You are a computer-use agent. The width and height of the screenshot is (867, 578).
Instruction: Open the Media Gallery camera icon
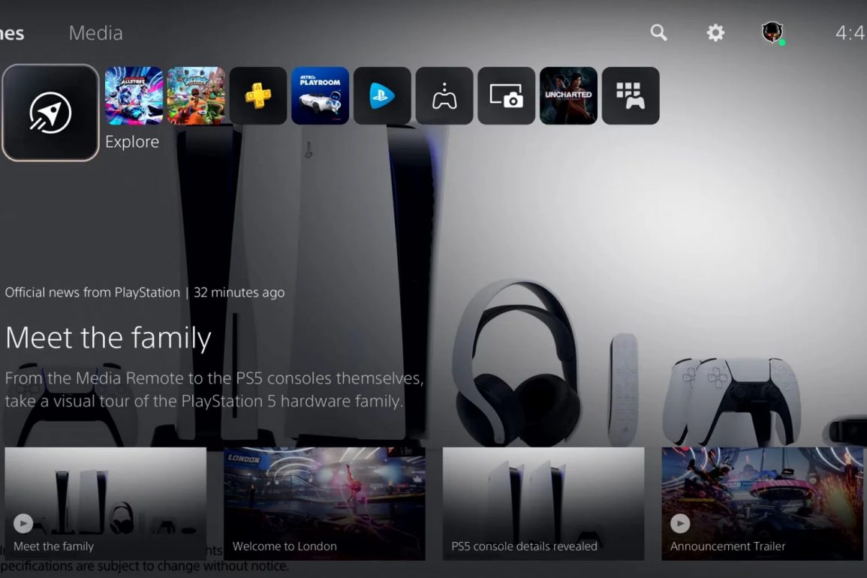tap(507, 95)
